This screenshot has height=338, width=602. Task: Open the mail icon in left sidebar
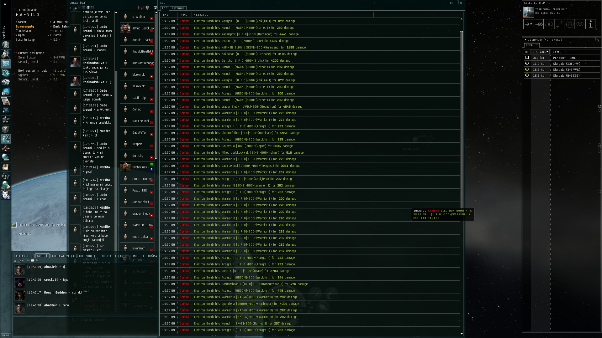point(6,64)
